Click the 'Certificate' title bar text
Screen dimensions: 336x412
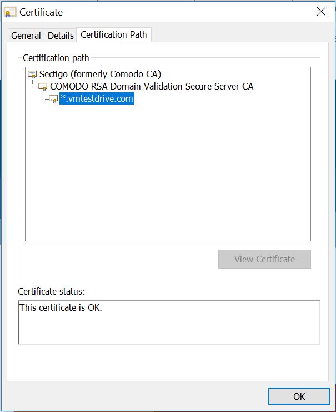(41, 12)
